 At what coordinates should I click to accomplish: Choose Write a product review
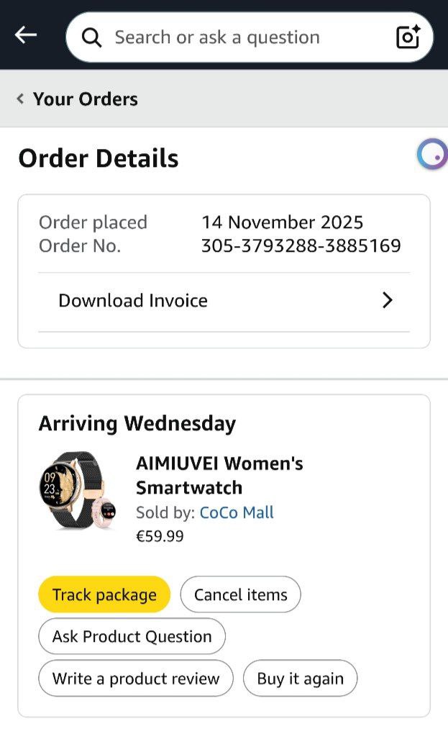(x=136, y=678)
